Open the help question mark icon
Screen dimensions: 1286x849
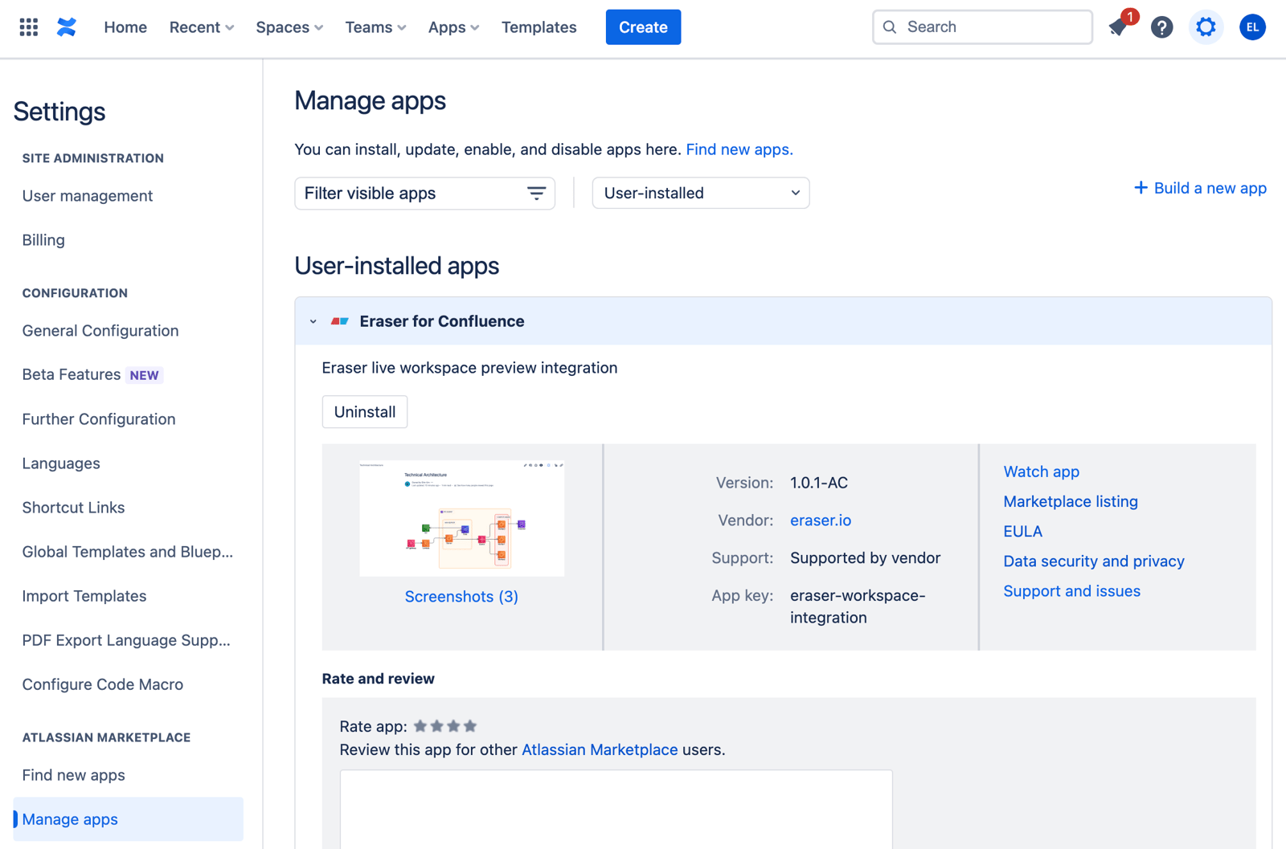point(1161,27)
